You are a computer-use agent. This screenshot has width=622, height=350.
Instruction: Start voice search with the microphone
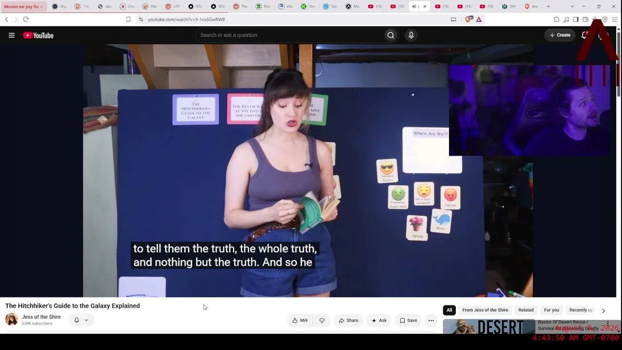(x=411, y=35)
